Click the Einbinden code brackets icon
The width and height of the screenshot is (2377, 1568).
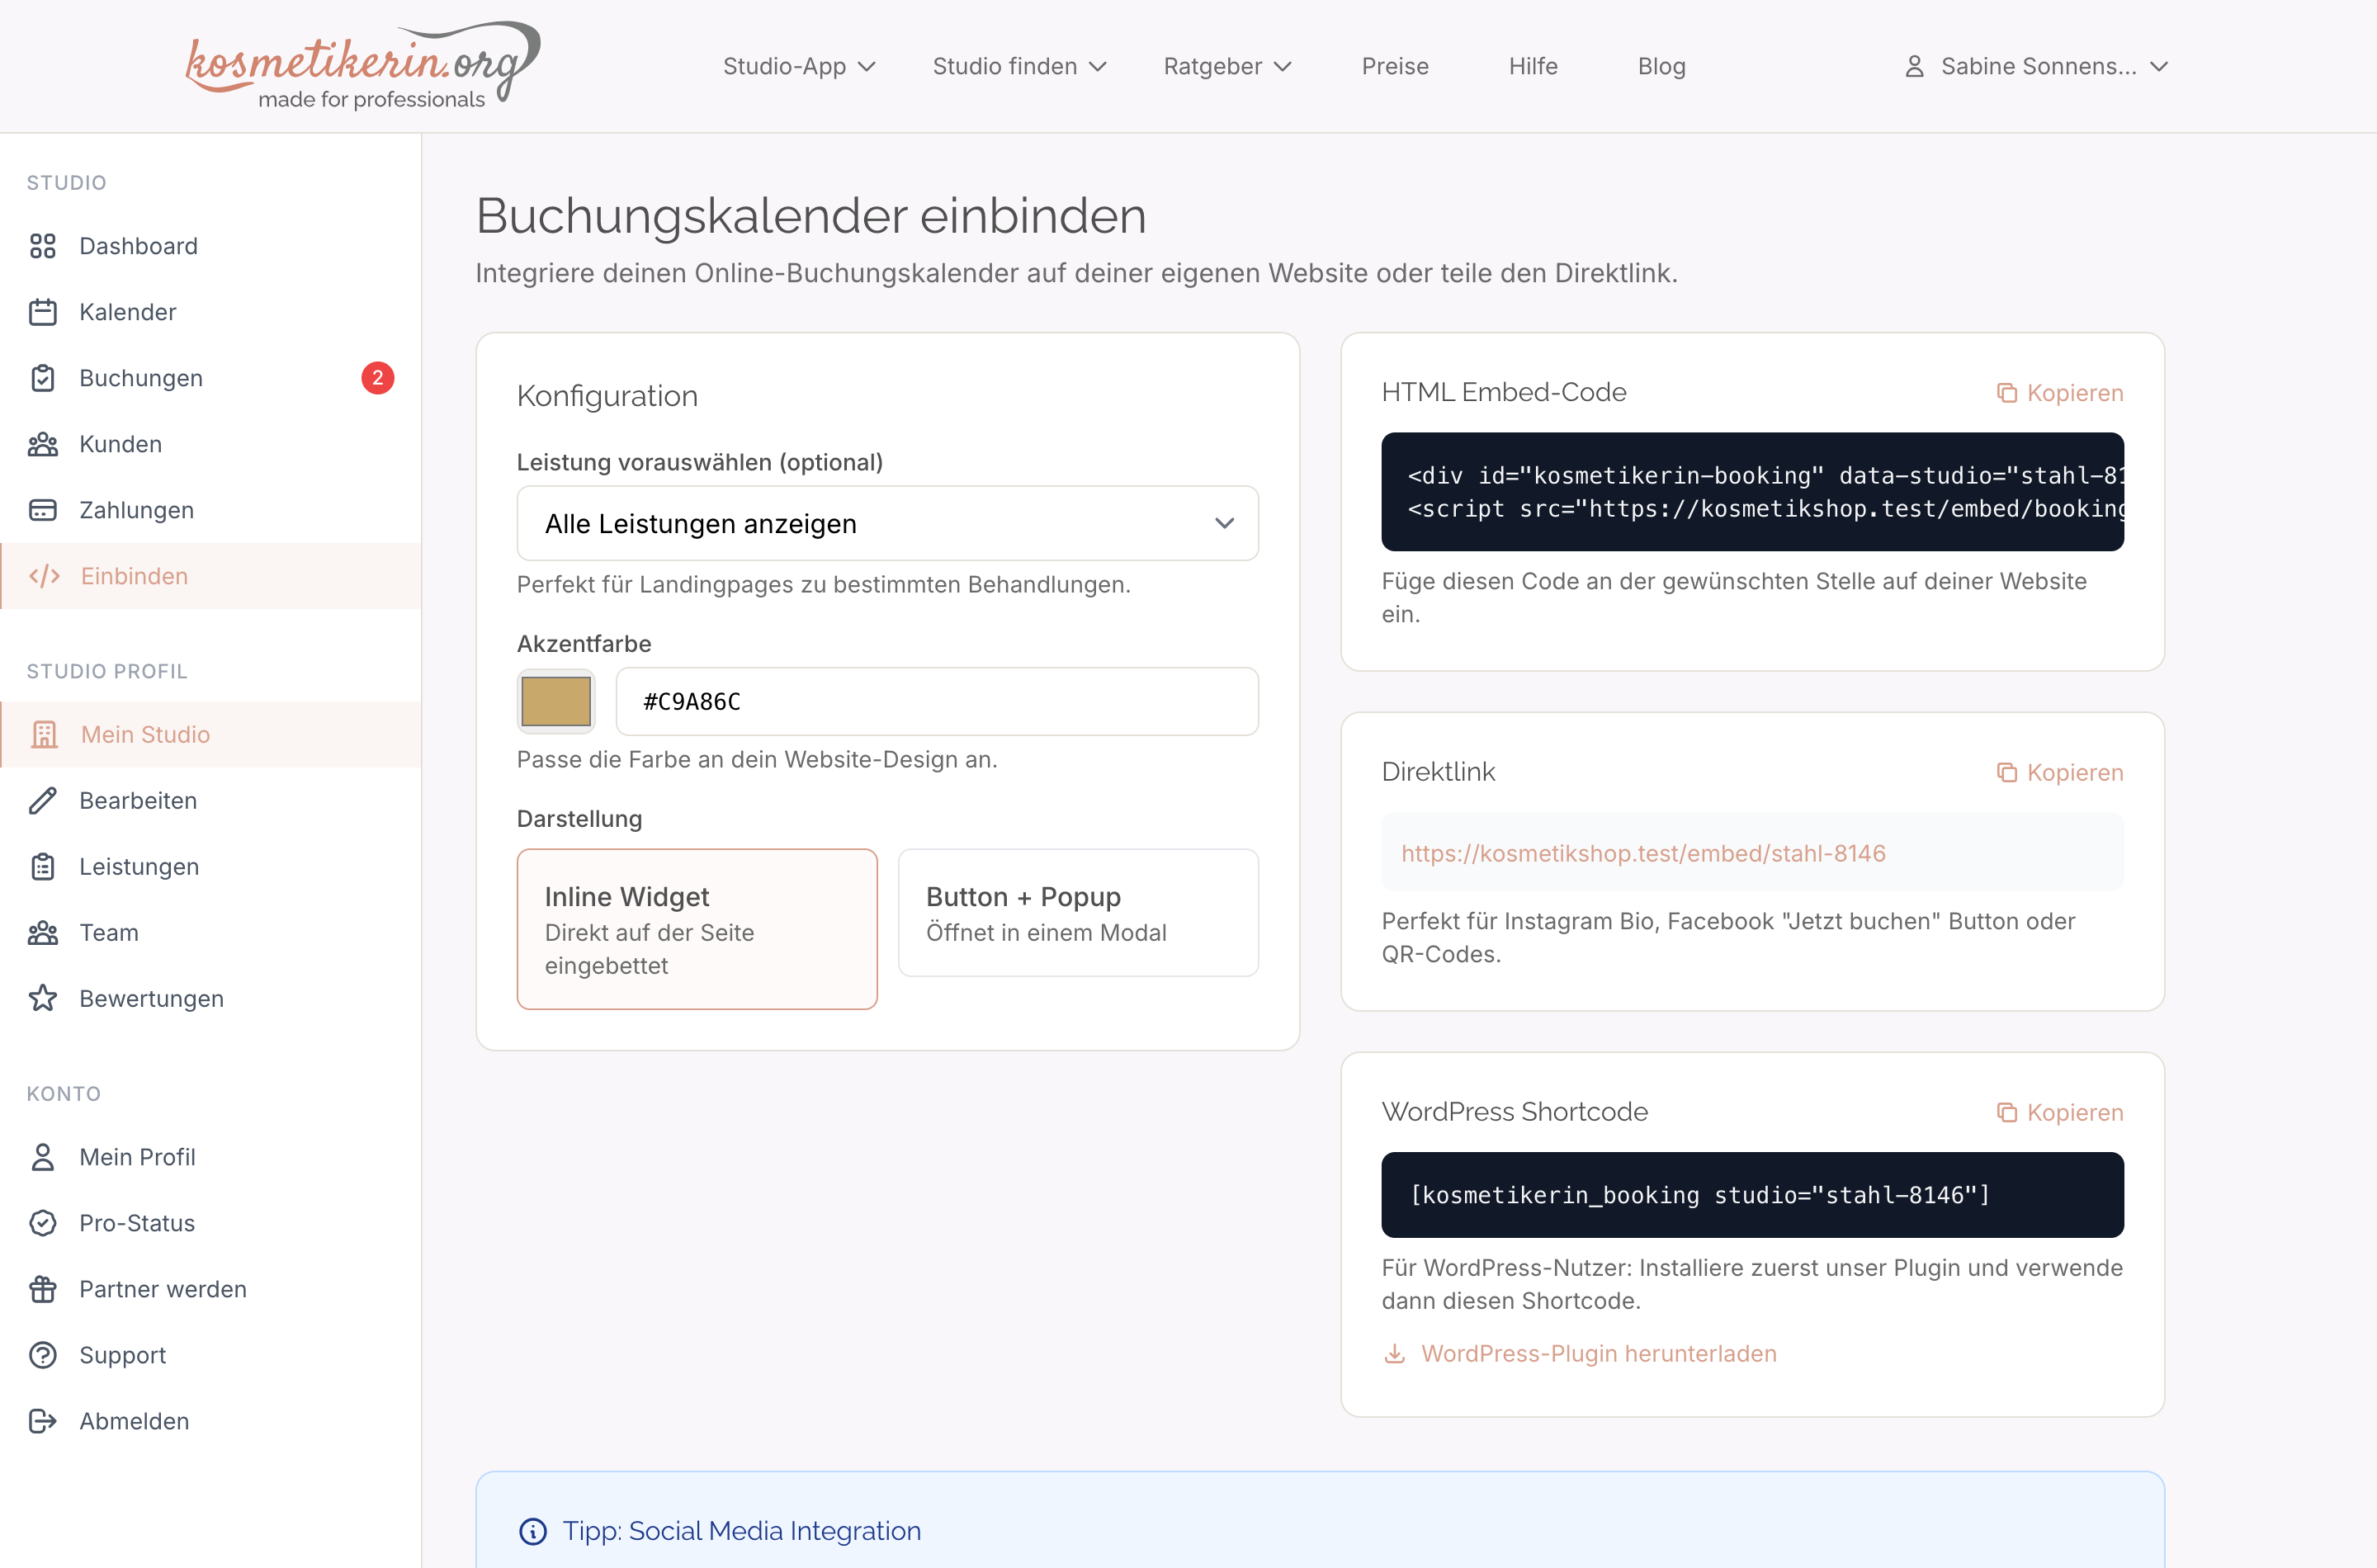tap(45, 576)
